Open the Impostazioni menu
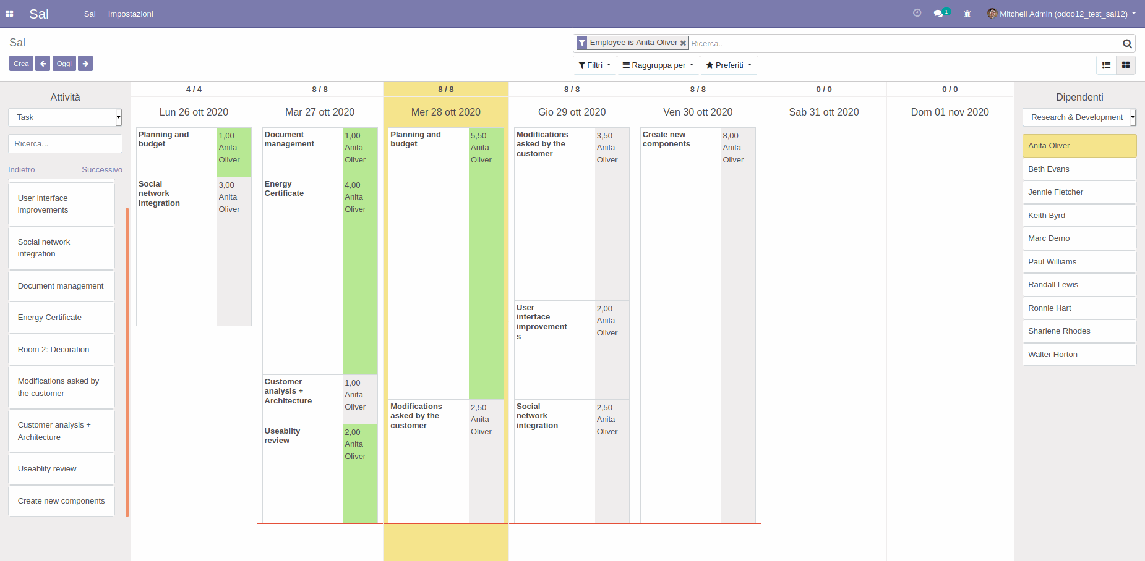This screenshot has height=561, width=1145. pyautogui.click(x=131, y=14)
